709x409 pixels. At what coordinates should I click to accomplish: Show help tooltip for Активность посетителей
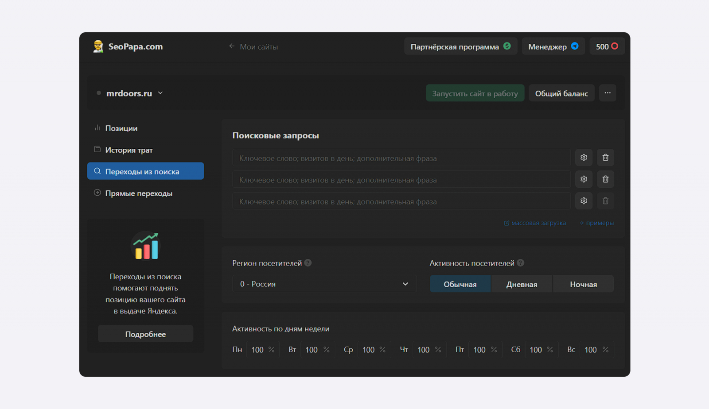521,263
